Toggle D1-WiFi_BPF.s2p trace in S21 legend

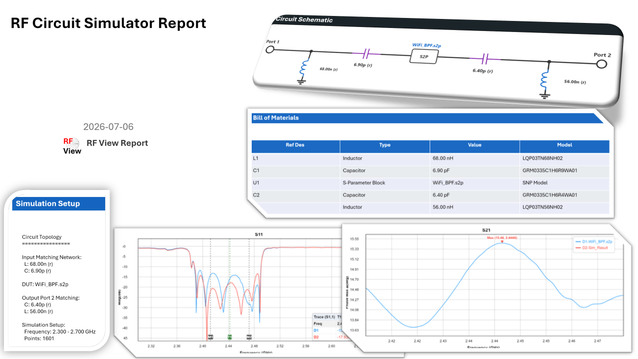(593, 241)
